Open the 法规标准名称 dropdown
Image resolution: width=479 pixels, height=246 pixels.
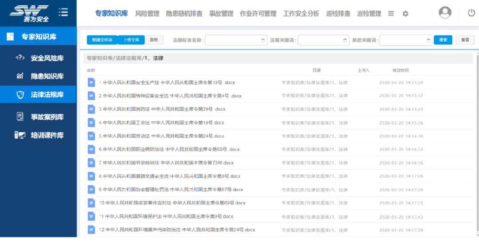point(236,40)
